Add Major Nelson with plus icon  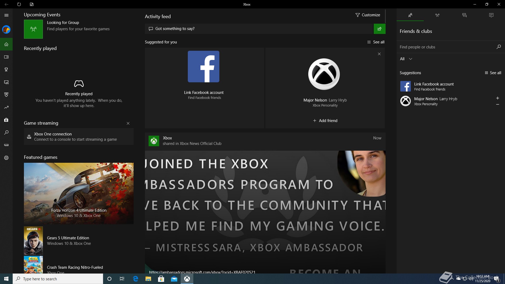498,98
